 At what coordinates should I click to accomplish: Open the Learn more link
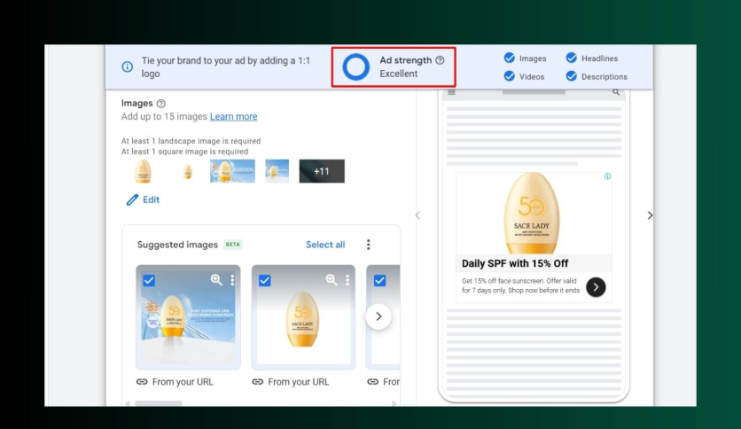pyautogui.click(x=233, y=116)
